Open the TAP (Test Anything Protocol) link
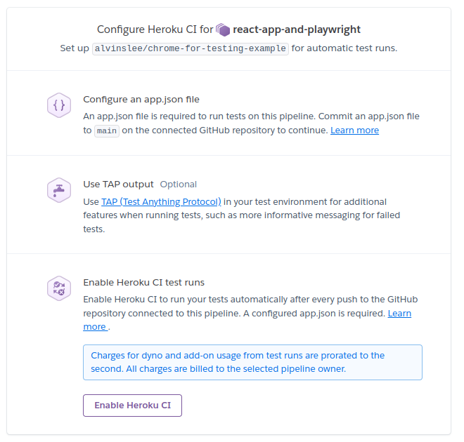The height and width of the screenshot is (442, 464). click(161, 201)
